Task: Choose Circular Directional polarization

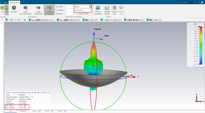Action: point(49,10)
